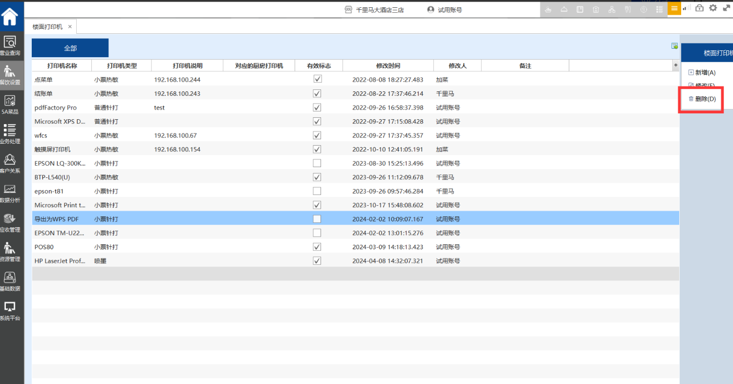
Task: Click the 全部 filter button
Action: coord(70,48)
